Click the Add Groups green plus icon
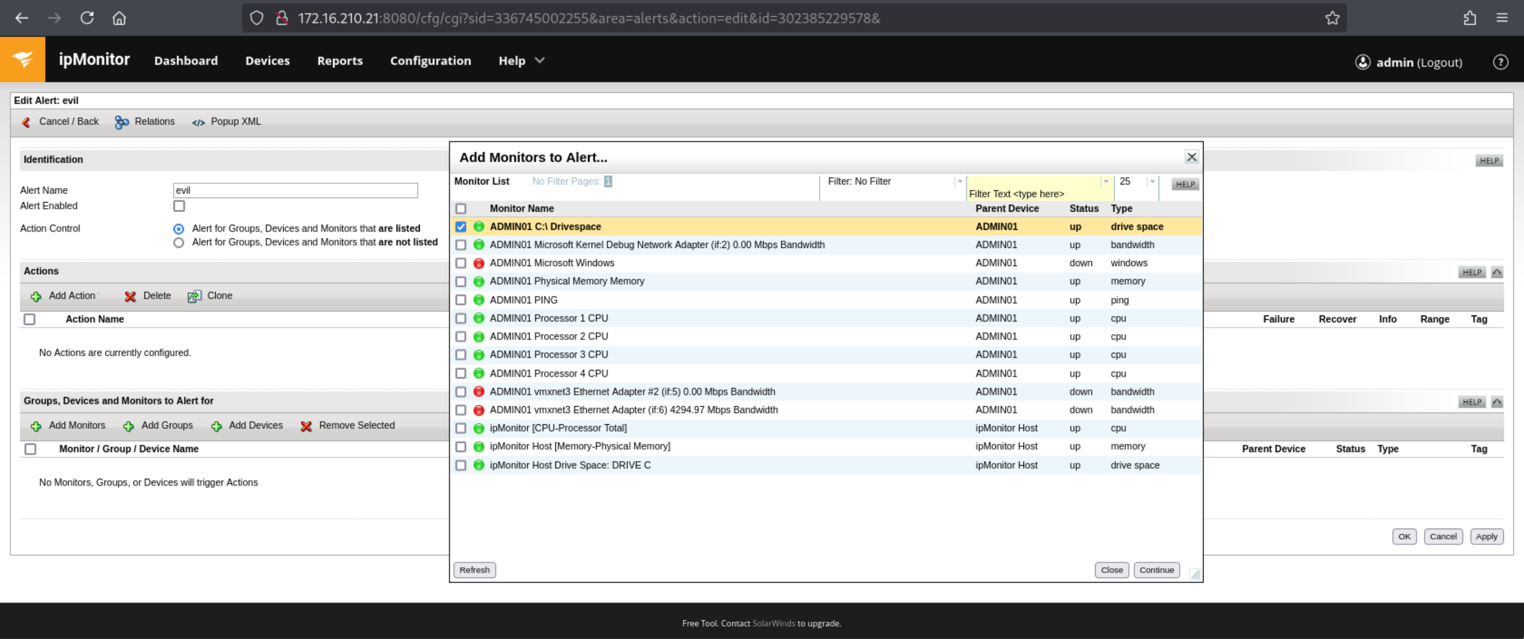 click(129, 426)
